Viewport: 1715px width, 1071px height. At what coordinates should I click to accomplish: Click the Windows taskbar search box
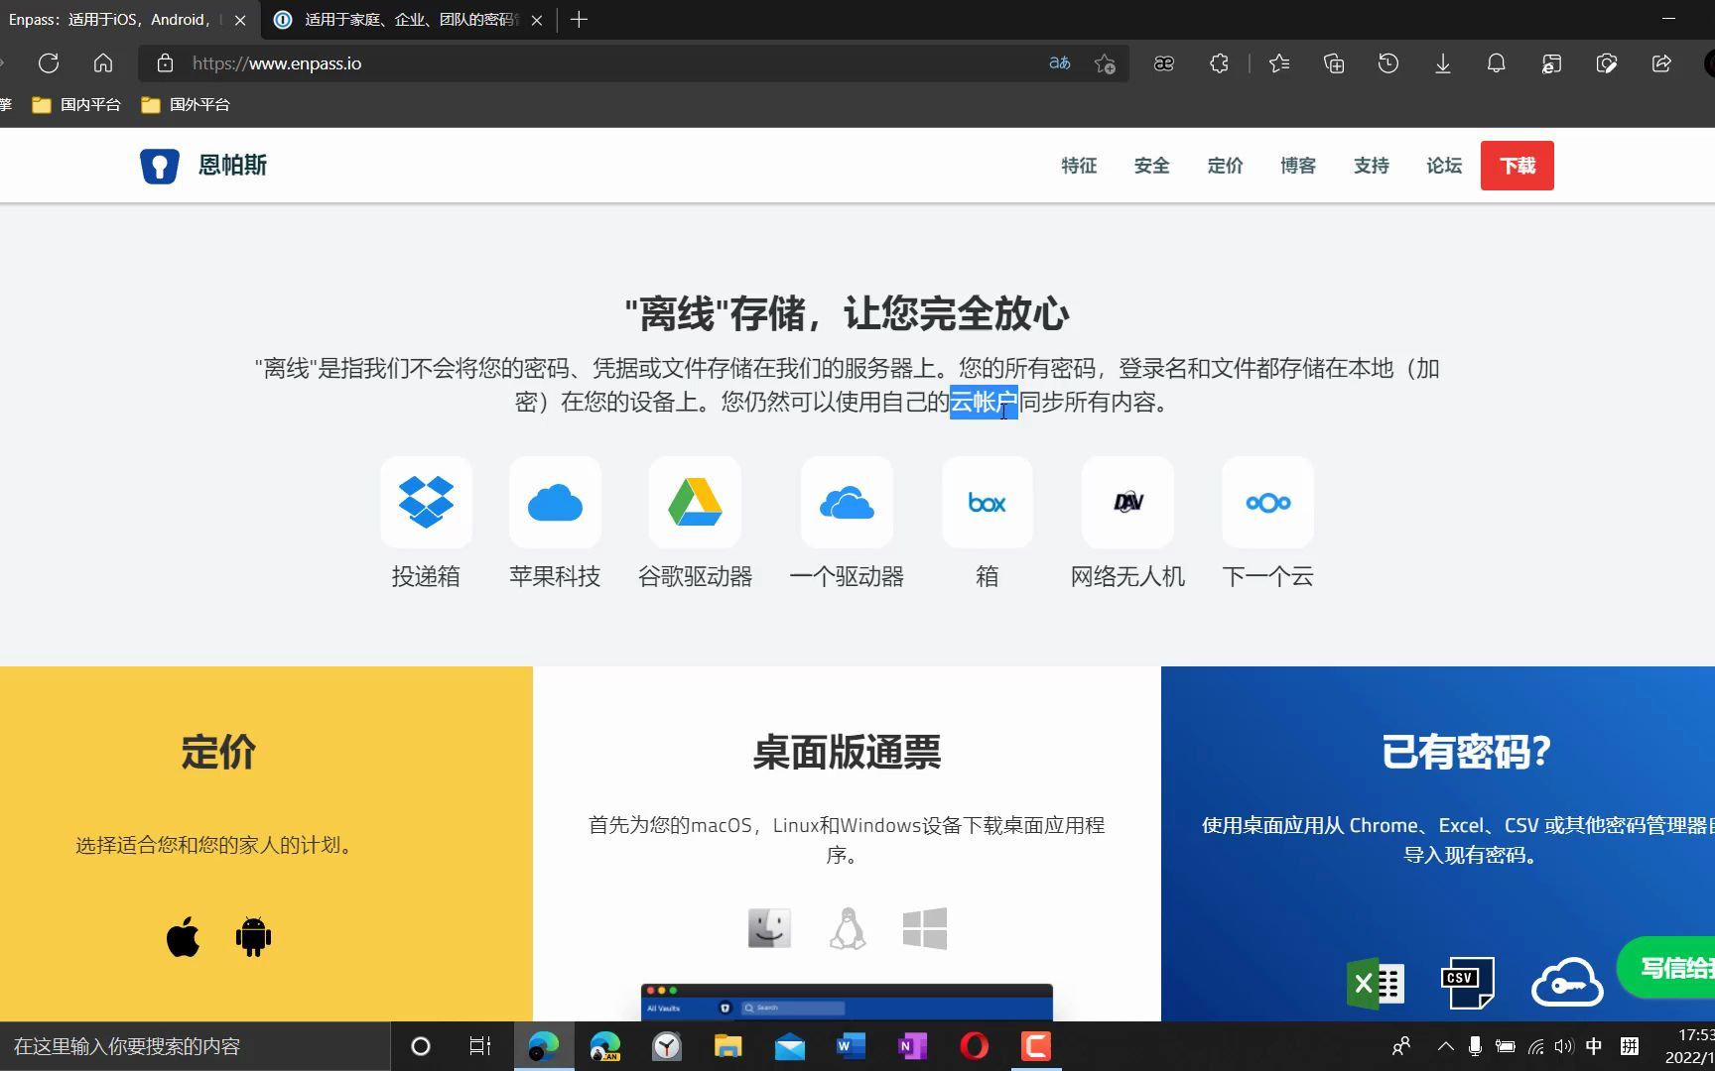coord(195,1046)
